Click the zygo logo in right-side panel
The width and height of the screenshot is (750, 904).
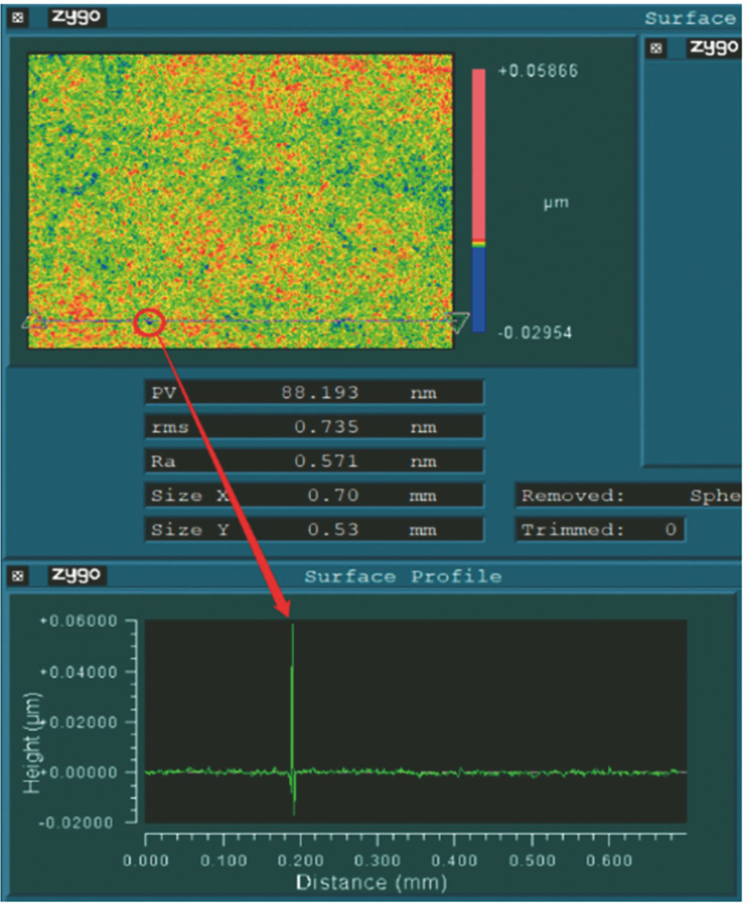click(713, 47)
